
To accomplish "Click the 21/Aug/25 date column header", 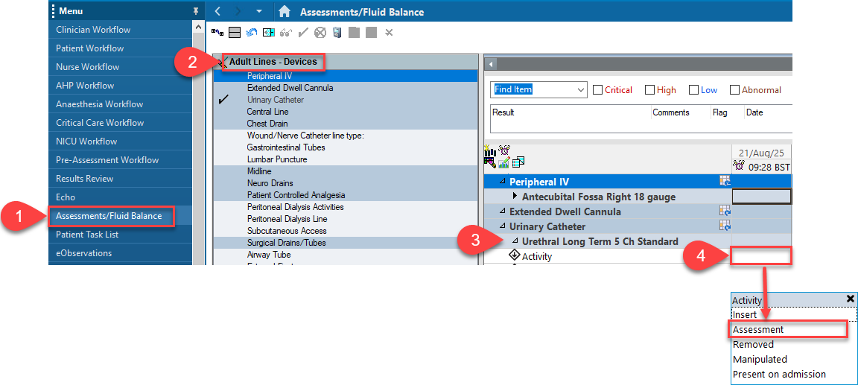I will point(762,153).
